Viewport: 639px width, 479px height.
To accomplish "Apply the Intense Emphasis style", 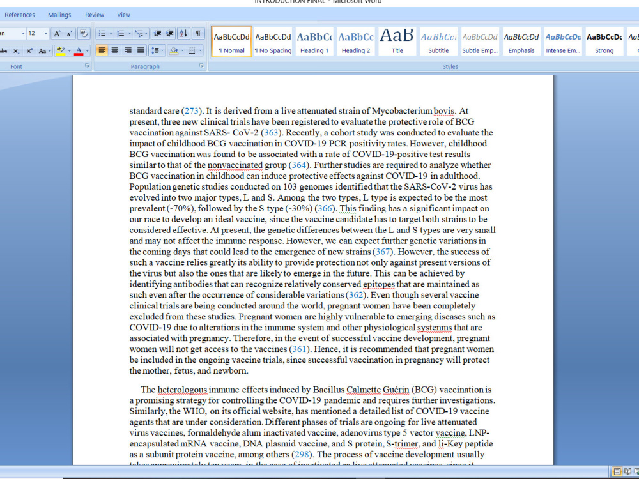I will pyautogui.click(x=563, y=42).
